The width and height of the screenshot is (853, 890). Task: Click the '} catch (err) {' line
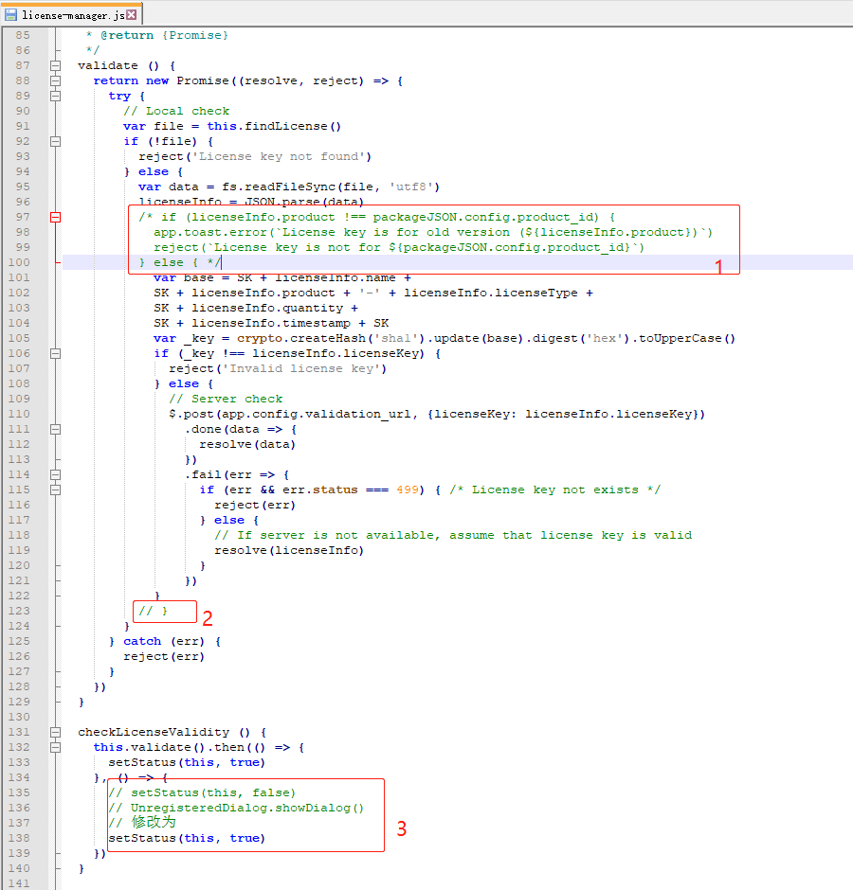165,641
